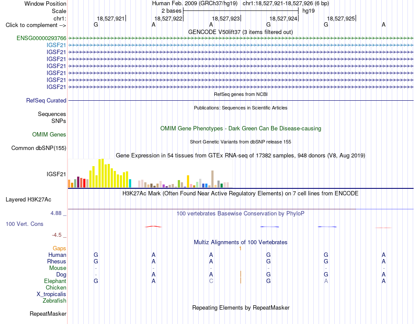The height and width of the screenshot is (324, 414).
Task: Click the SNPs track label
Action: (59, 121)
